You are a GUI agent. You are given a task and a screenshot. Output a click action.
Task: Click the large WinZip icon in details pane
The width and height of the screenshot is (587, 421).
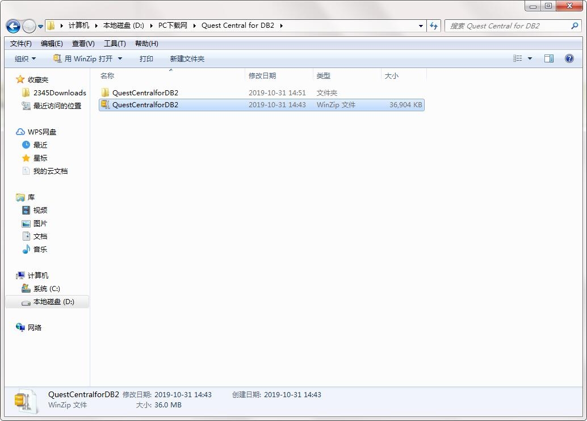point(26,402)
